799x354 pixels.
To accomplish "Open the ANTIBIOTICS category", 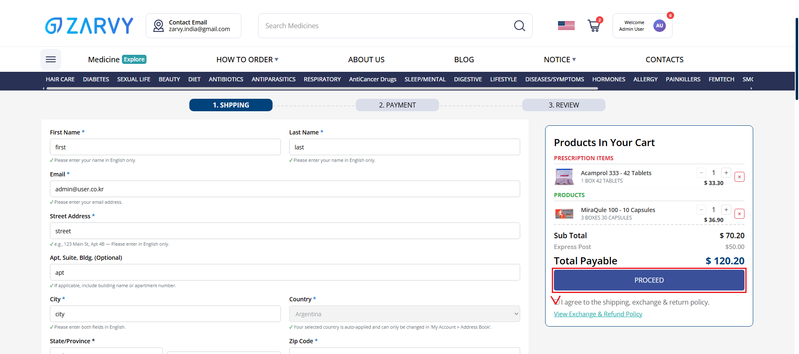I will (226, 79).
